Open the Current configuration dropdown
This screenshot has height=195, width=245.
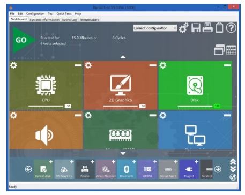[155, 28]
